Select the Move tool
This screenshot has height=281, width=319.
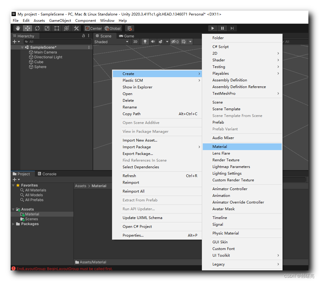tap(27, 28)
